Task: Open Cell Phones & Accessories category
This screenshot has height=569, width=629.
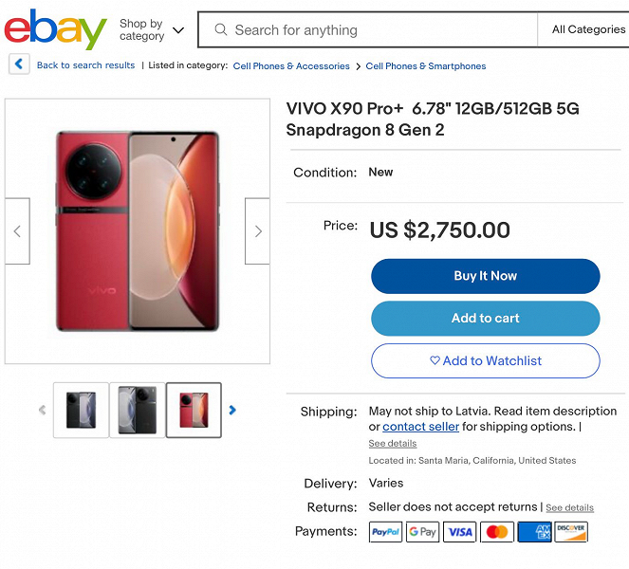Action: 291,66
